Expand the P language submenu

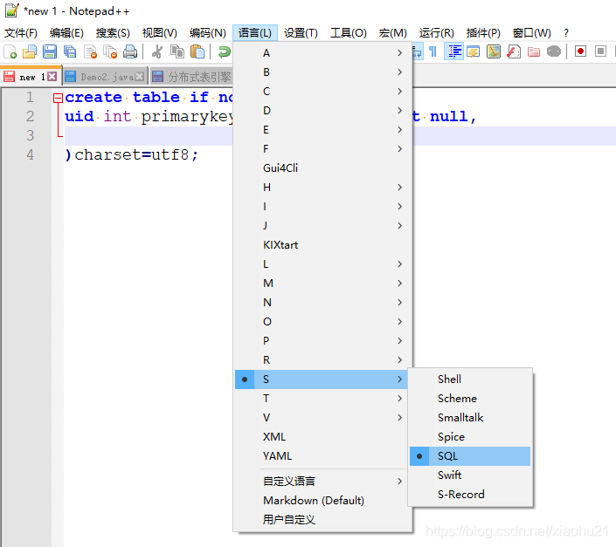[322, 341]
